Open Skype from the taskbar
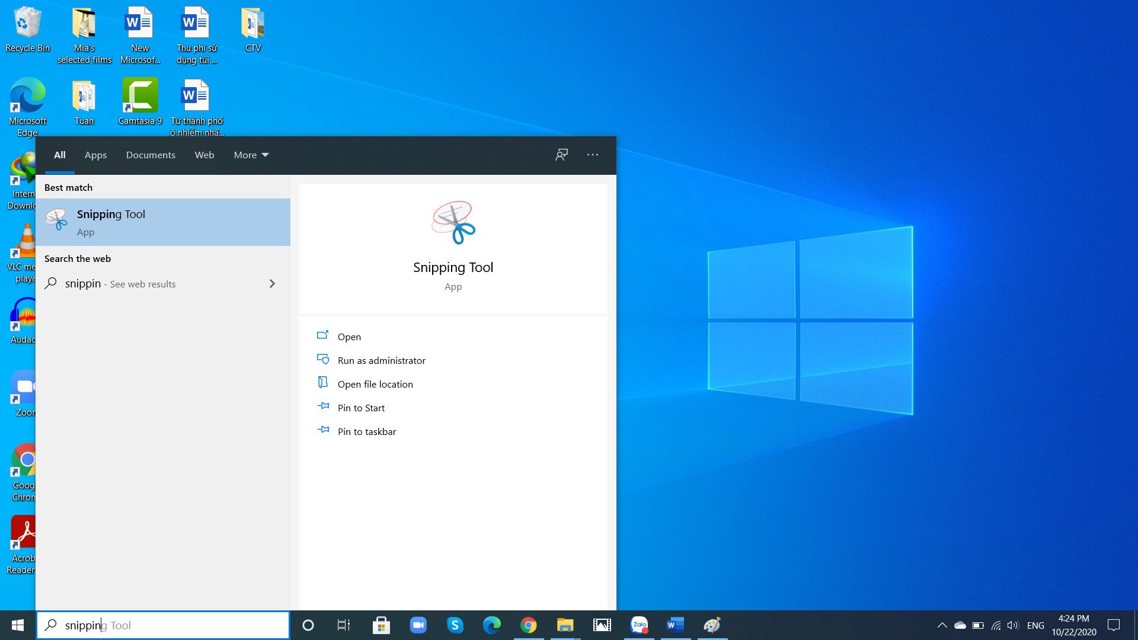Screen dimensions: 1138x640 [x=455, y=625]
